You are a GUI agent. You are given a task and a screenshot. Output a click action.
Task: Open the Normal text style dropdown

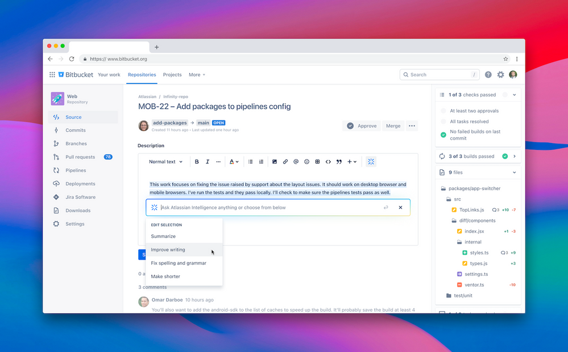(x=165, y=161)
